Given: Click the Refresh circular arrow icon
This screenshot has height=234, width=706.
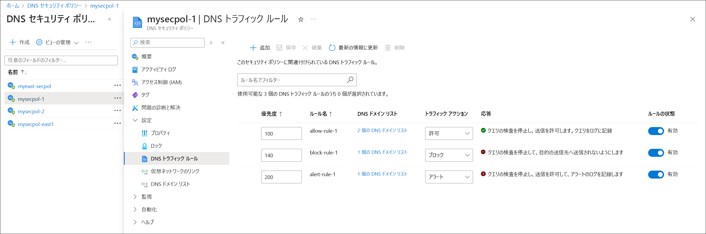Looking at the screenshot, I should (332, 48).
